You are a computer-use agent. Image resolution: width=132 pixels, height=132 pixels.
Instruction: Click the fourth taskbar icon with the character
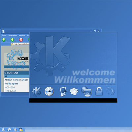pos(21,129)
